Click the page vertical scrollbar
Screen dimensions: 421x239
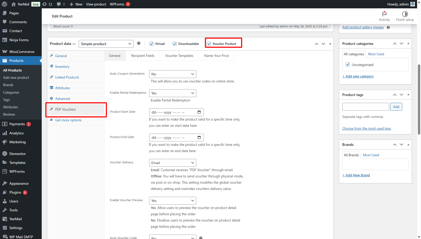pos(419,99)
